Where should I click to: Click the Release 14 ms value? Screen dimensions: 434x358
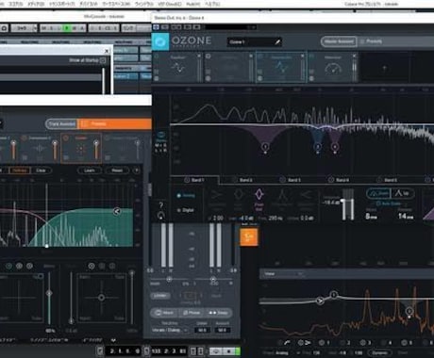(406, 216)
